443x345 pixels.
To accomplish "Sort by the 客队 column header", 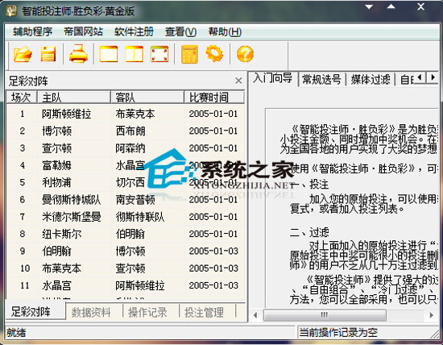I will click(147, 98).
